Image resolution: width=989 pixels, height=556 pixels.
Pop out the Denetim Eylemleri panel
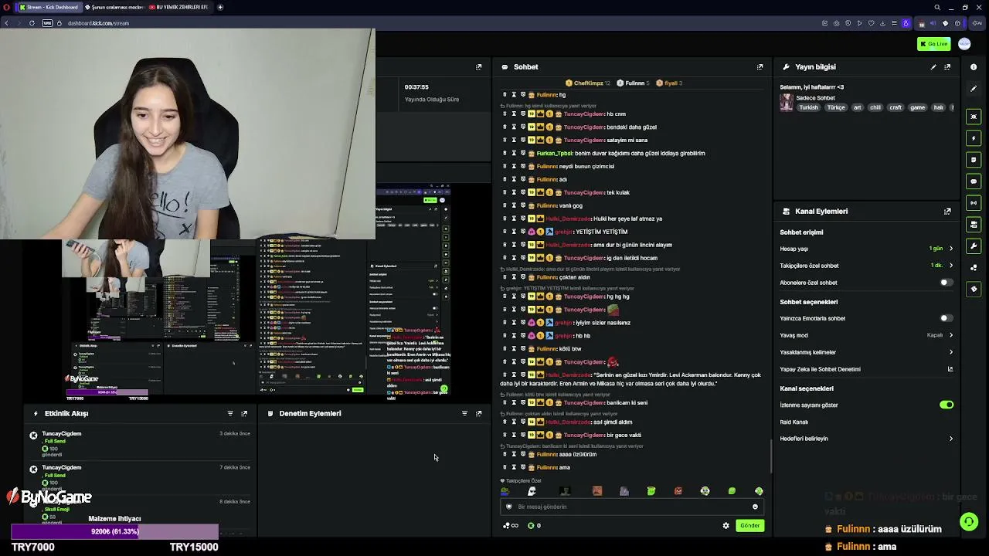[x=478, y=413]
